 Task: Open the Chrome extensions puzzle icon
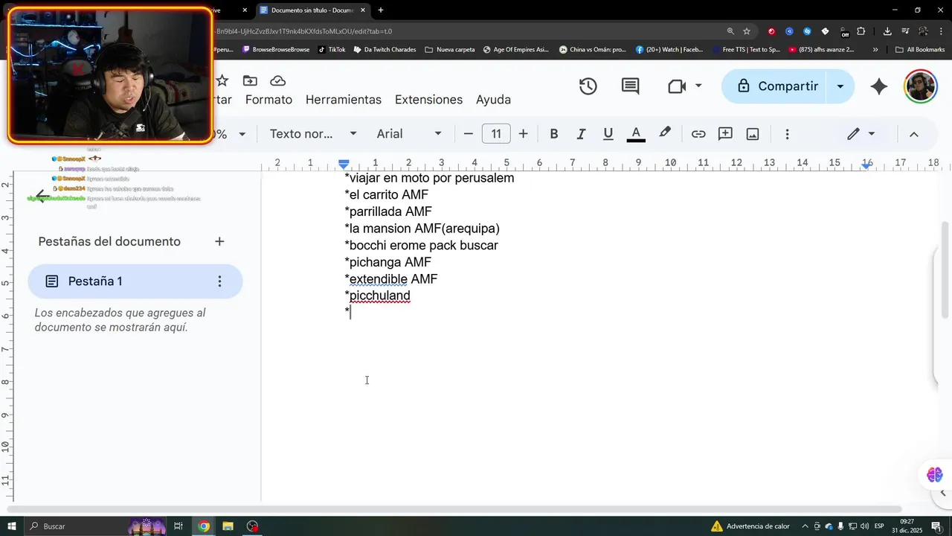861,31
